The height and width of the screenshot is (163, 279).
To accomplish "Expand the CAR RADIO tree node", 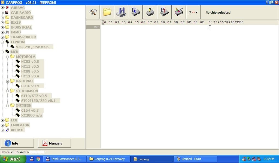I will coord(2,12).
